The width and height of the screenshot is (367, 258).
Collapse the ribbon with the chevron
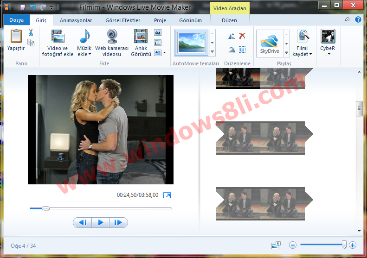348,19
